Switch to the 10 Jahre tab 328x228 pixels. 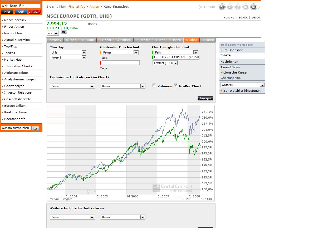click(208, 40)
